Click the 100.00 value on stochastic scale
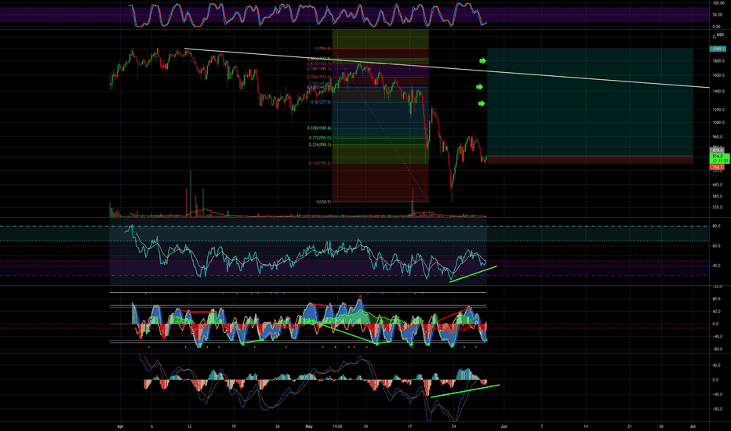 pyautogui.click(x=718, y=3)
